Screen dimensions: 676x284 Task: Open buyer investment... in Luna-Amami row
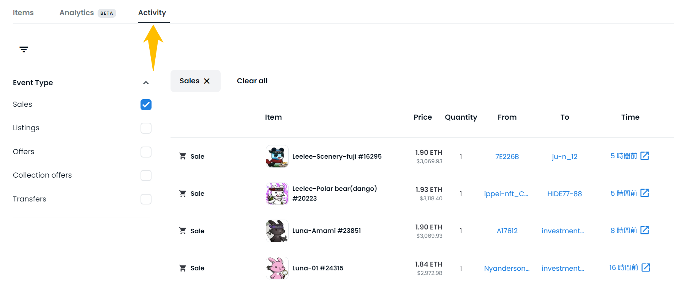click(x=563, y=231)
